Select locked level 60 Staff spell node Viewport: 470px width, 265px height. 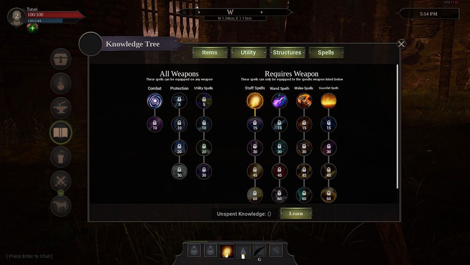click(255, 195)
